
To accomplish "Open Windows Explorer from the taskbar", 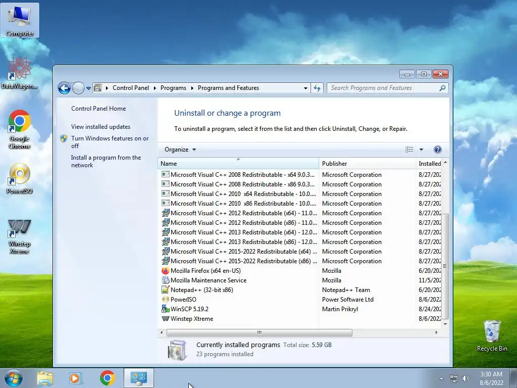I will [x=45, y=378].
